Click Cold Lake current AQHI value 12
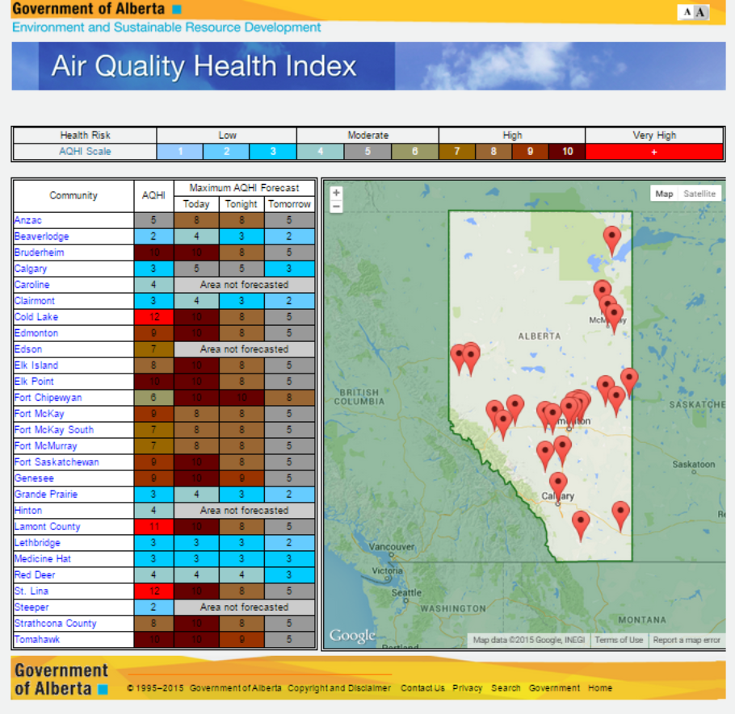735x714 pixels. click(x=153, y=317)
